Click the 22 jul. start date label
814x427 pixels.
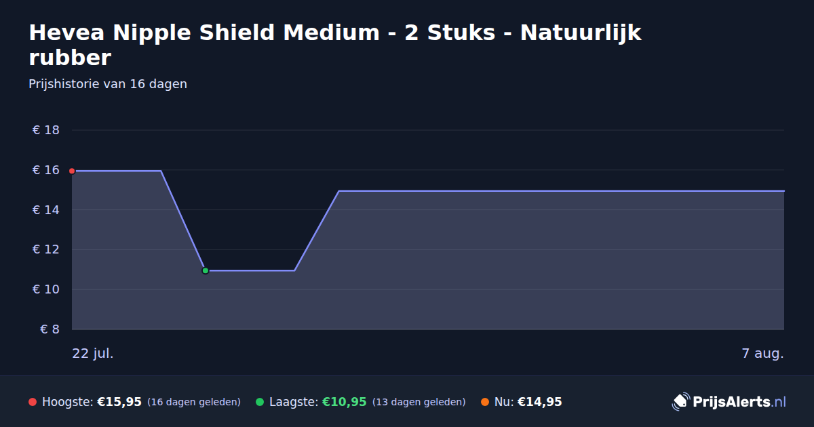(x=93, y=353)
